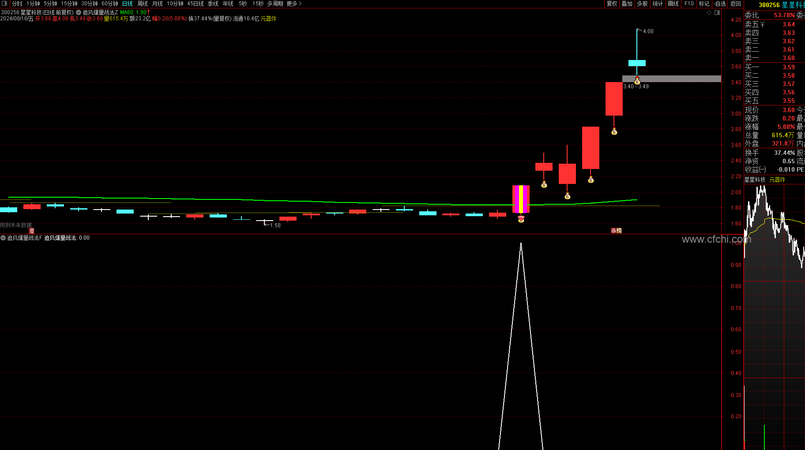Click the red signal icon below the striped candle
This screenshot has height=450, width=805.
(x=521, y=219)
